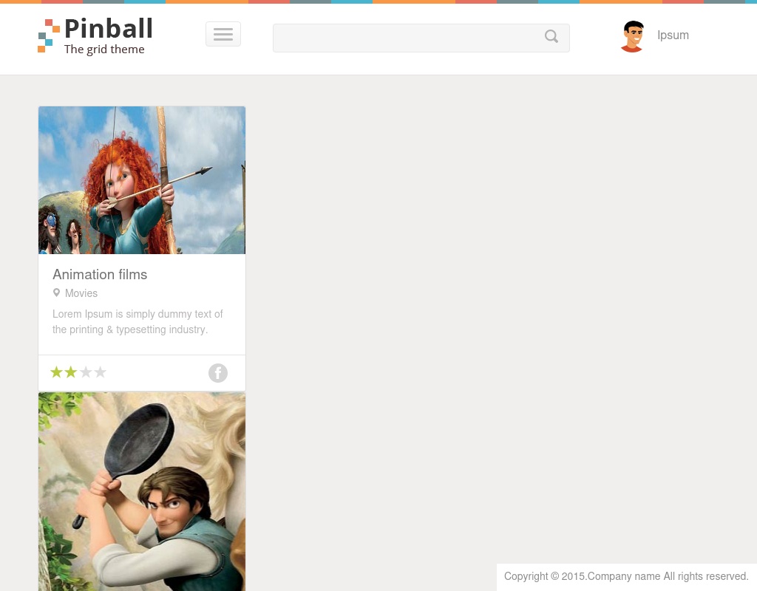Image resolution: width=757 pixels, height=591 pixels.
Task: Open the Brave archer movie thumbnail
Action: [x=142, y=180]
